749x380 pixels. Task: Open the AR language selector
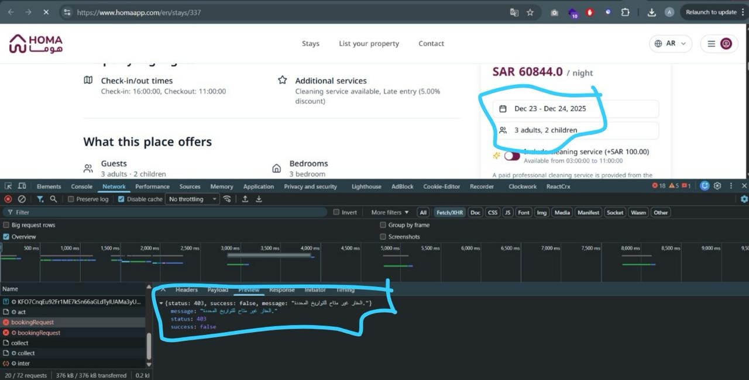671,44
